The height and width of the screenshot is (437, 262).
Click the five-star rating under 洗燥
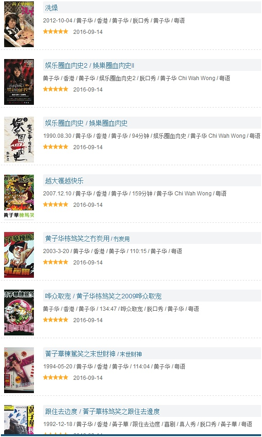(55, 32)
